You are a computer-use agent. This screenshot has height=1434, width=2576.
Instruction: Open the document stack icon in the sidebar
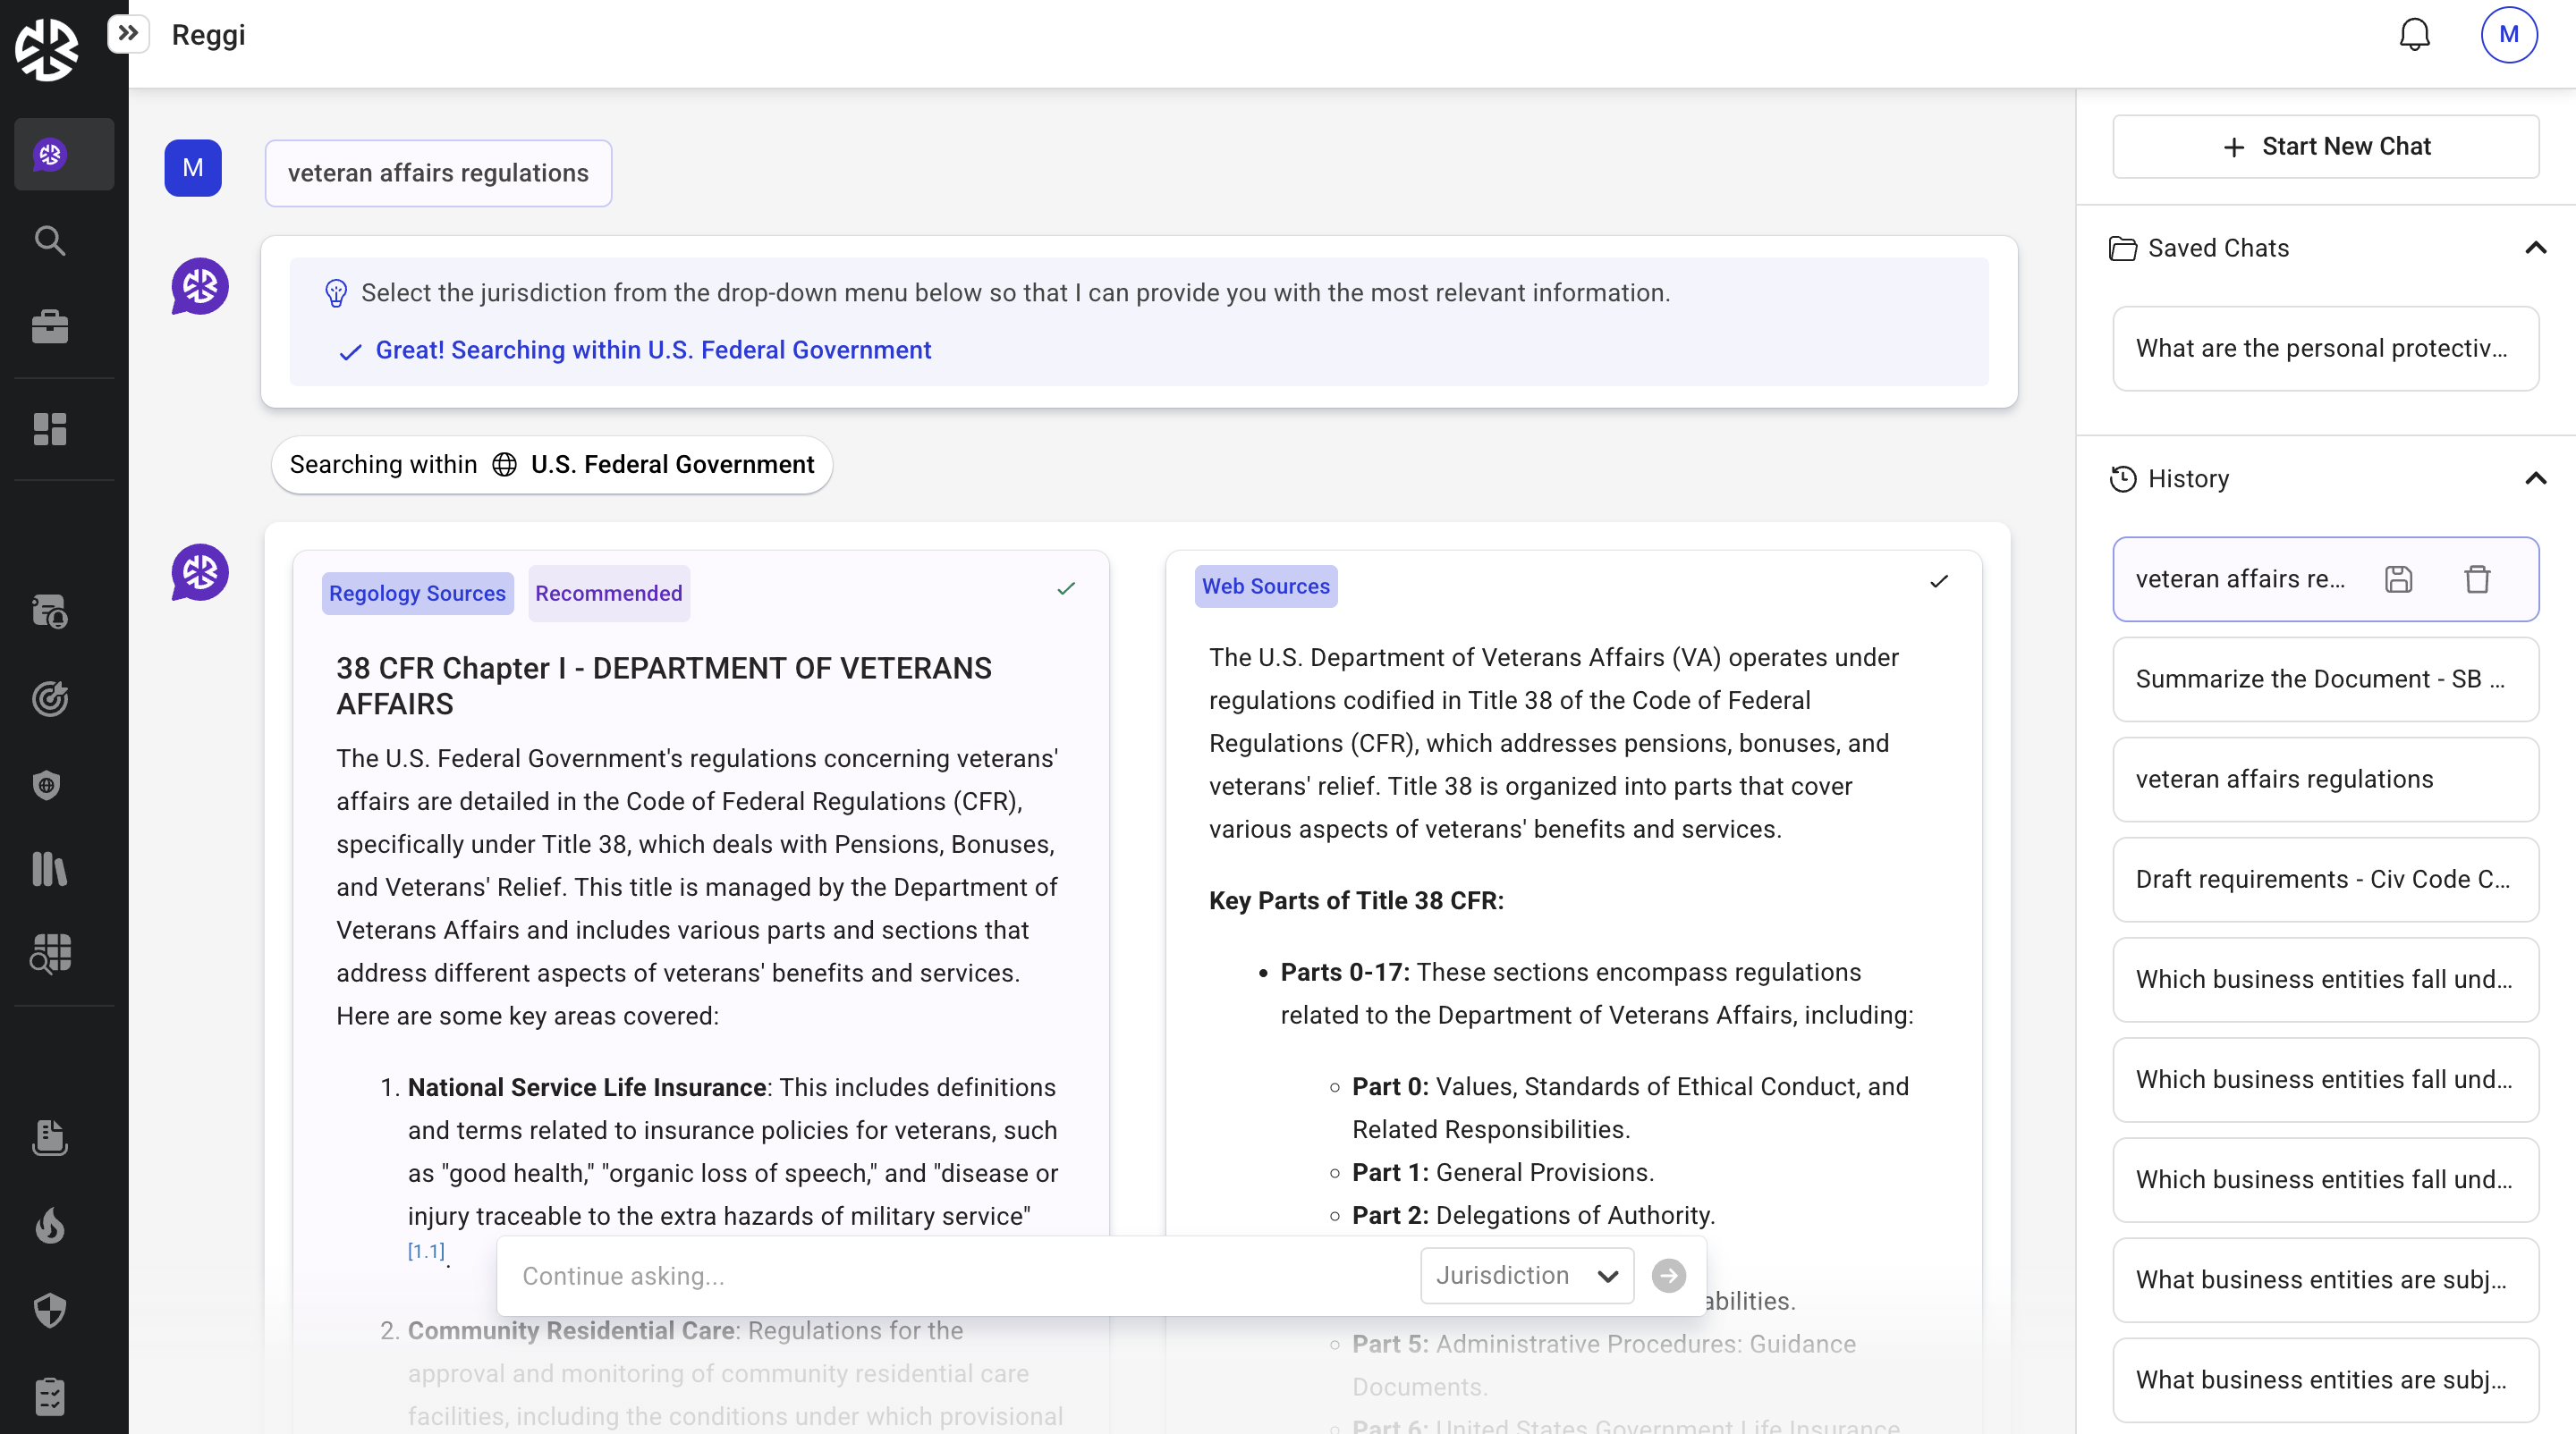[50, 1137]
